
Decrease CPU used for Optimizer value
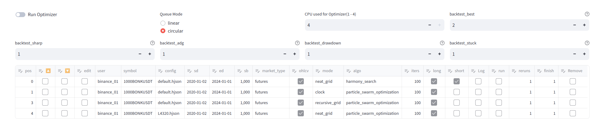click(429, 25)
